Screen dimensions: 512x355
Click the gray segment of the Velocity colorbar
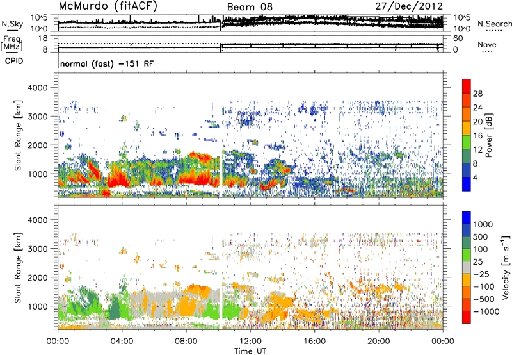(467, 267)
